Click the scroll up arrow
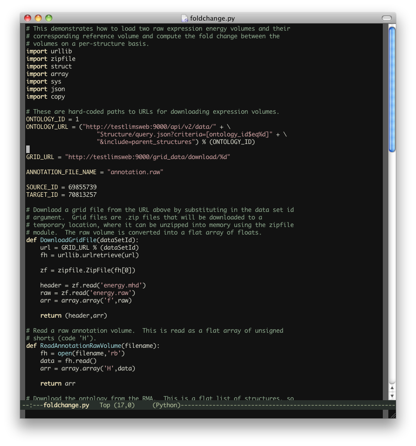The image size is (416, 446). pyautogui.click(x=392, y=388)
